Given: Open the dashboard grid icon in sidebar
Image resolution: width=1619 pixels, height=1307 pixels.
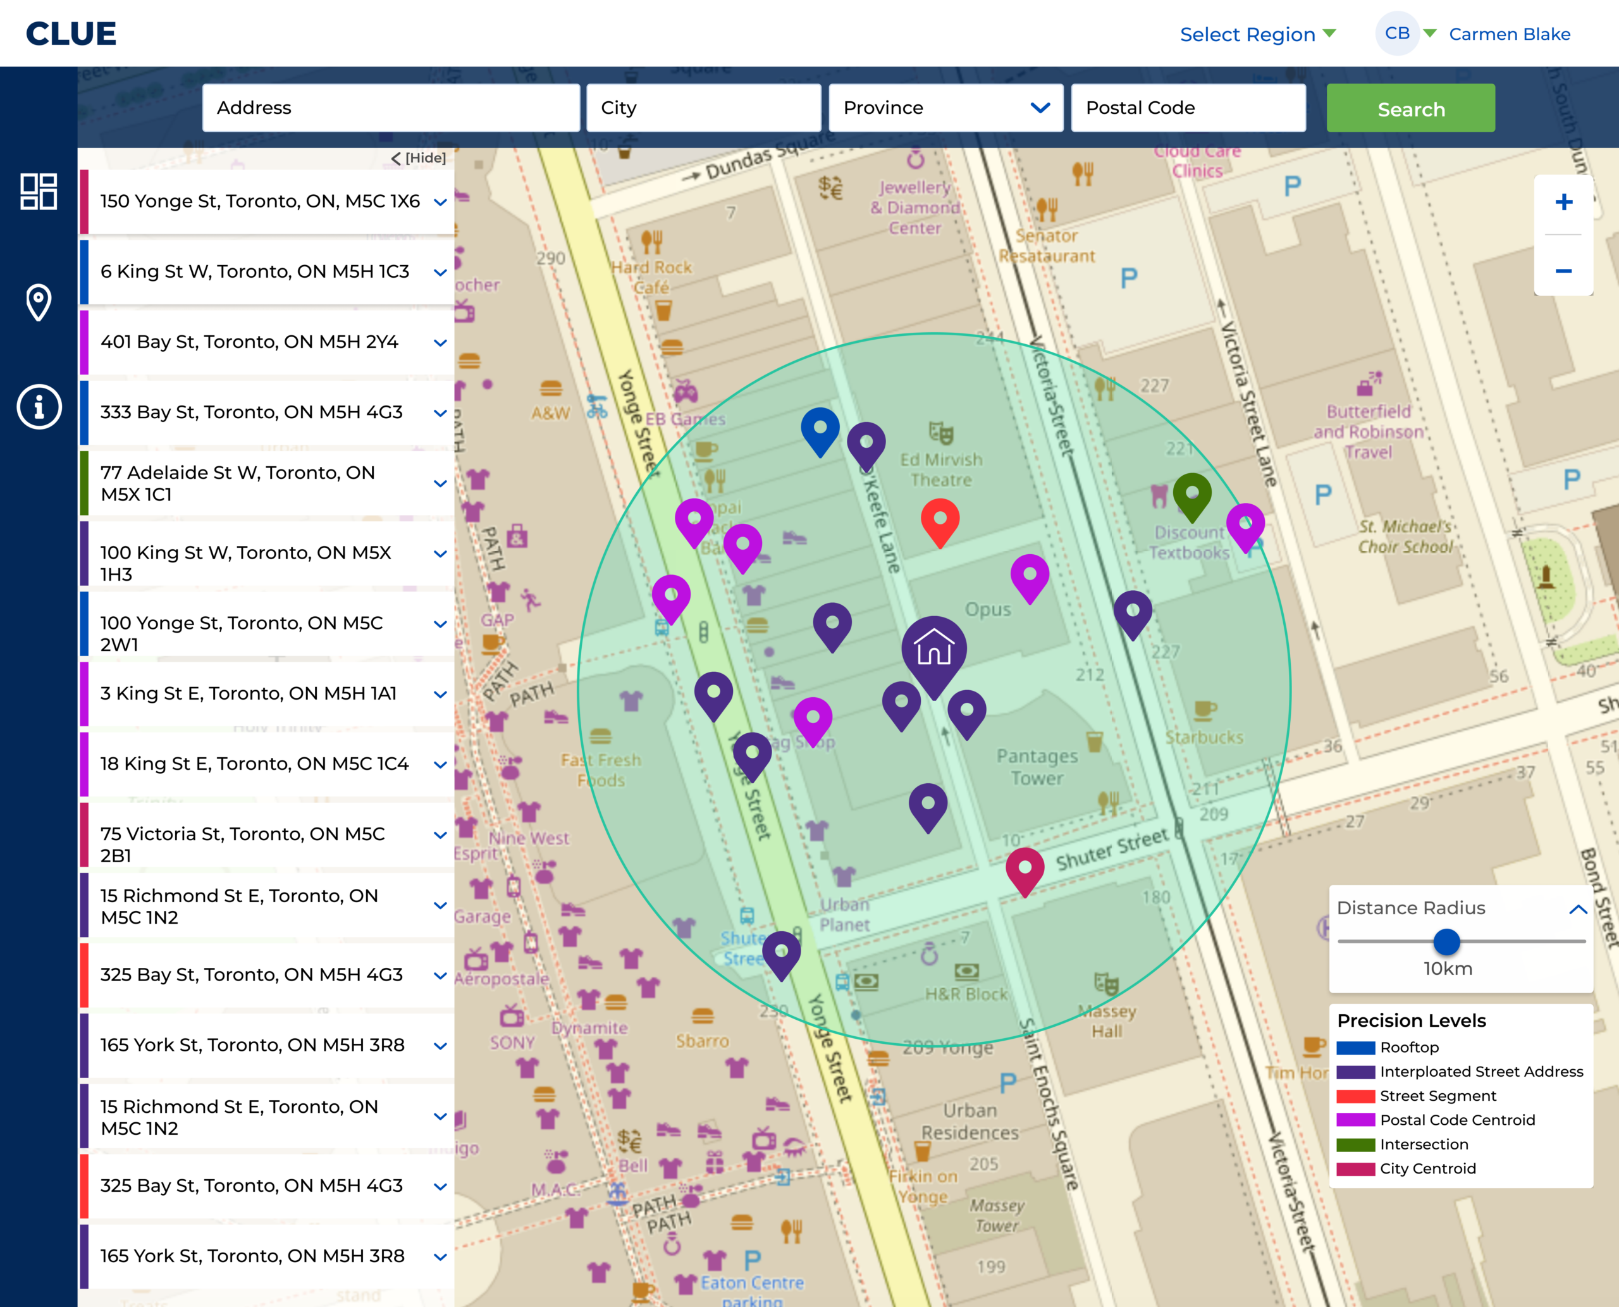Looking at the screenshot, I should click(39, 191).
